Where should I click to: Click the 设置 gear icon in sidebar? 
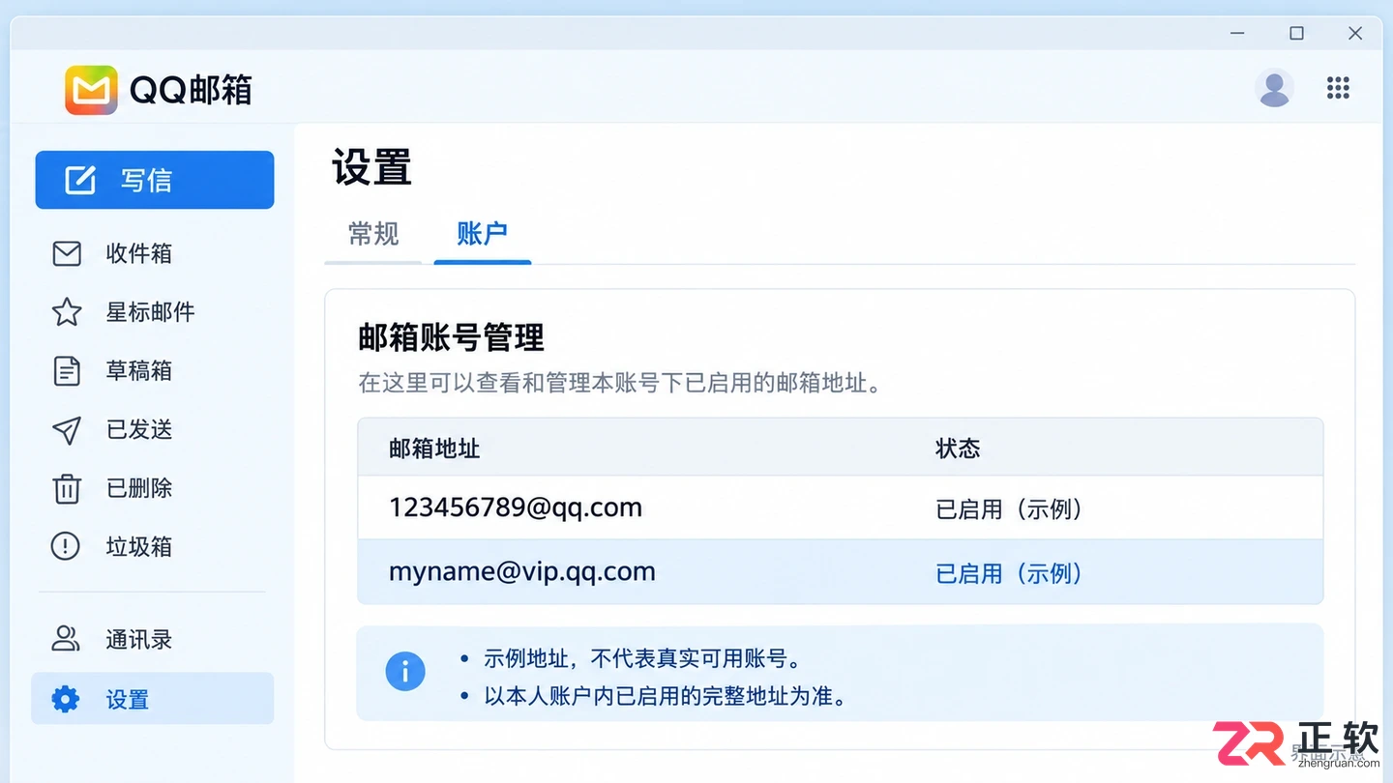pos(65,699)
